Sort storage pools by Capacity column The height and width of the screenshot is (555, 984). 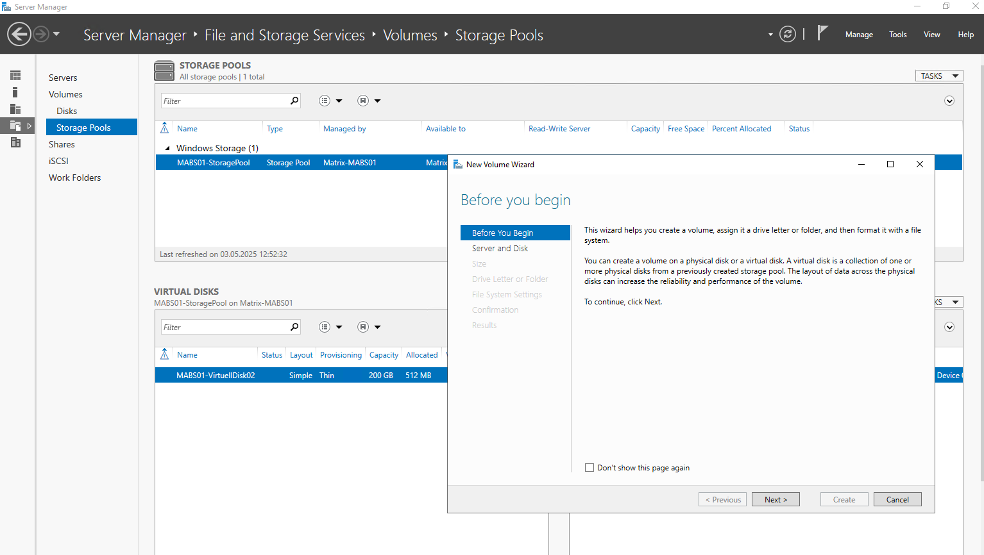click(645, 129)
